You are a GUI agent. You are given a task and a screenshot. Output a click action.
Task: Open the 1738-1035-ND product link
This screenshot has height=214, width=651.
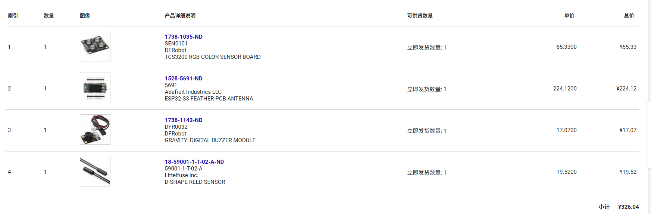coord(183,37)
